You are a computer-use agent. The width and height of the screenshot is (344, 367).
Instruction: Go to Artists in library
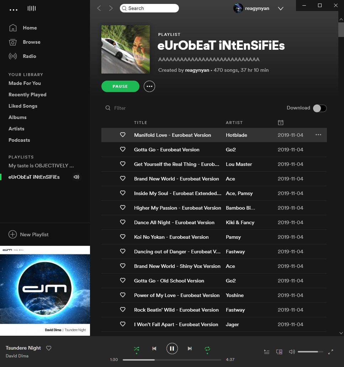[16, 129]
